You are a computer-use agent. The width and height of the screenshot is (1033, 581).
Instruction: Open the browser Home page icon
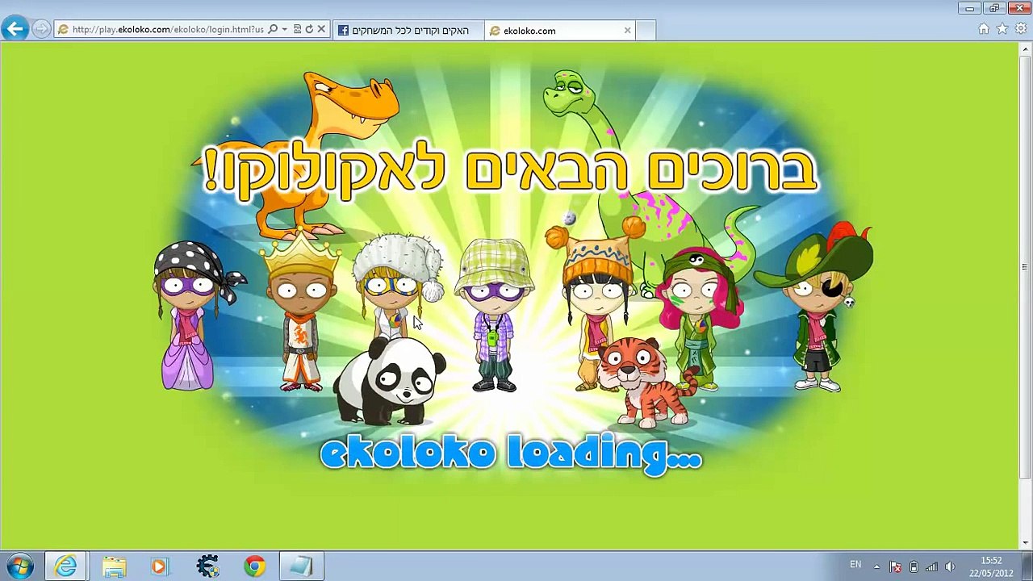pos(984,29)
